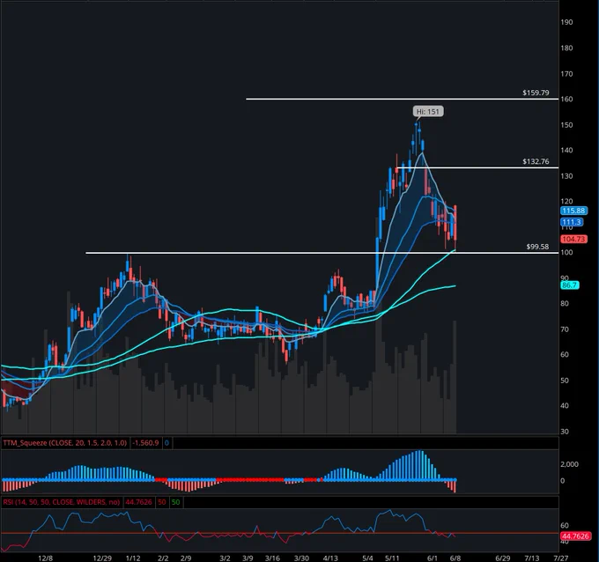Screen dimensions: 599x562
Task: Click the 5/11 date on time axis
Action: (x=392, y=558)
